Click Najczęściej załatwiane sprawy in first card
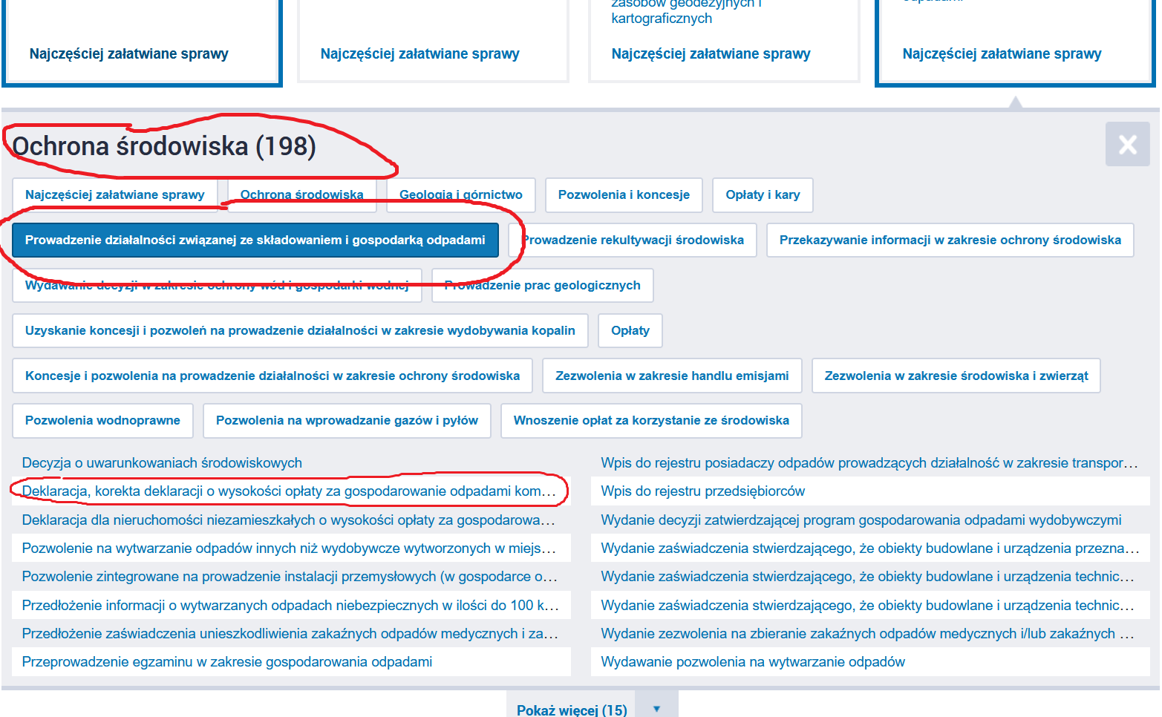The height and width of the screenshot is (717, 1162). (129, 54)
